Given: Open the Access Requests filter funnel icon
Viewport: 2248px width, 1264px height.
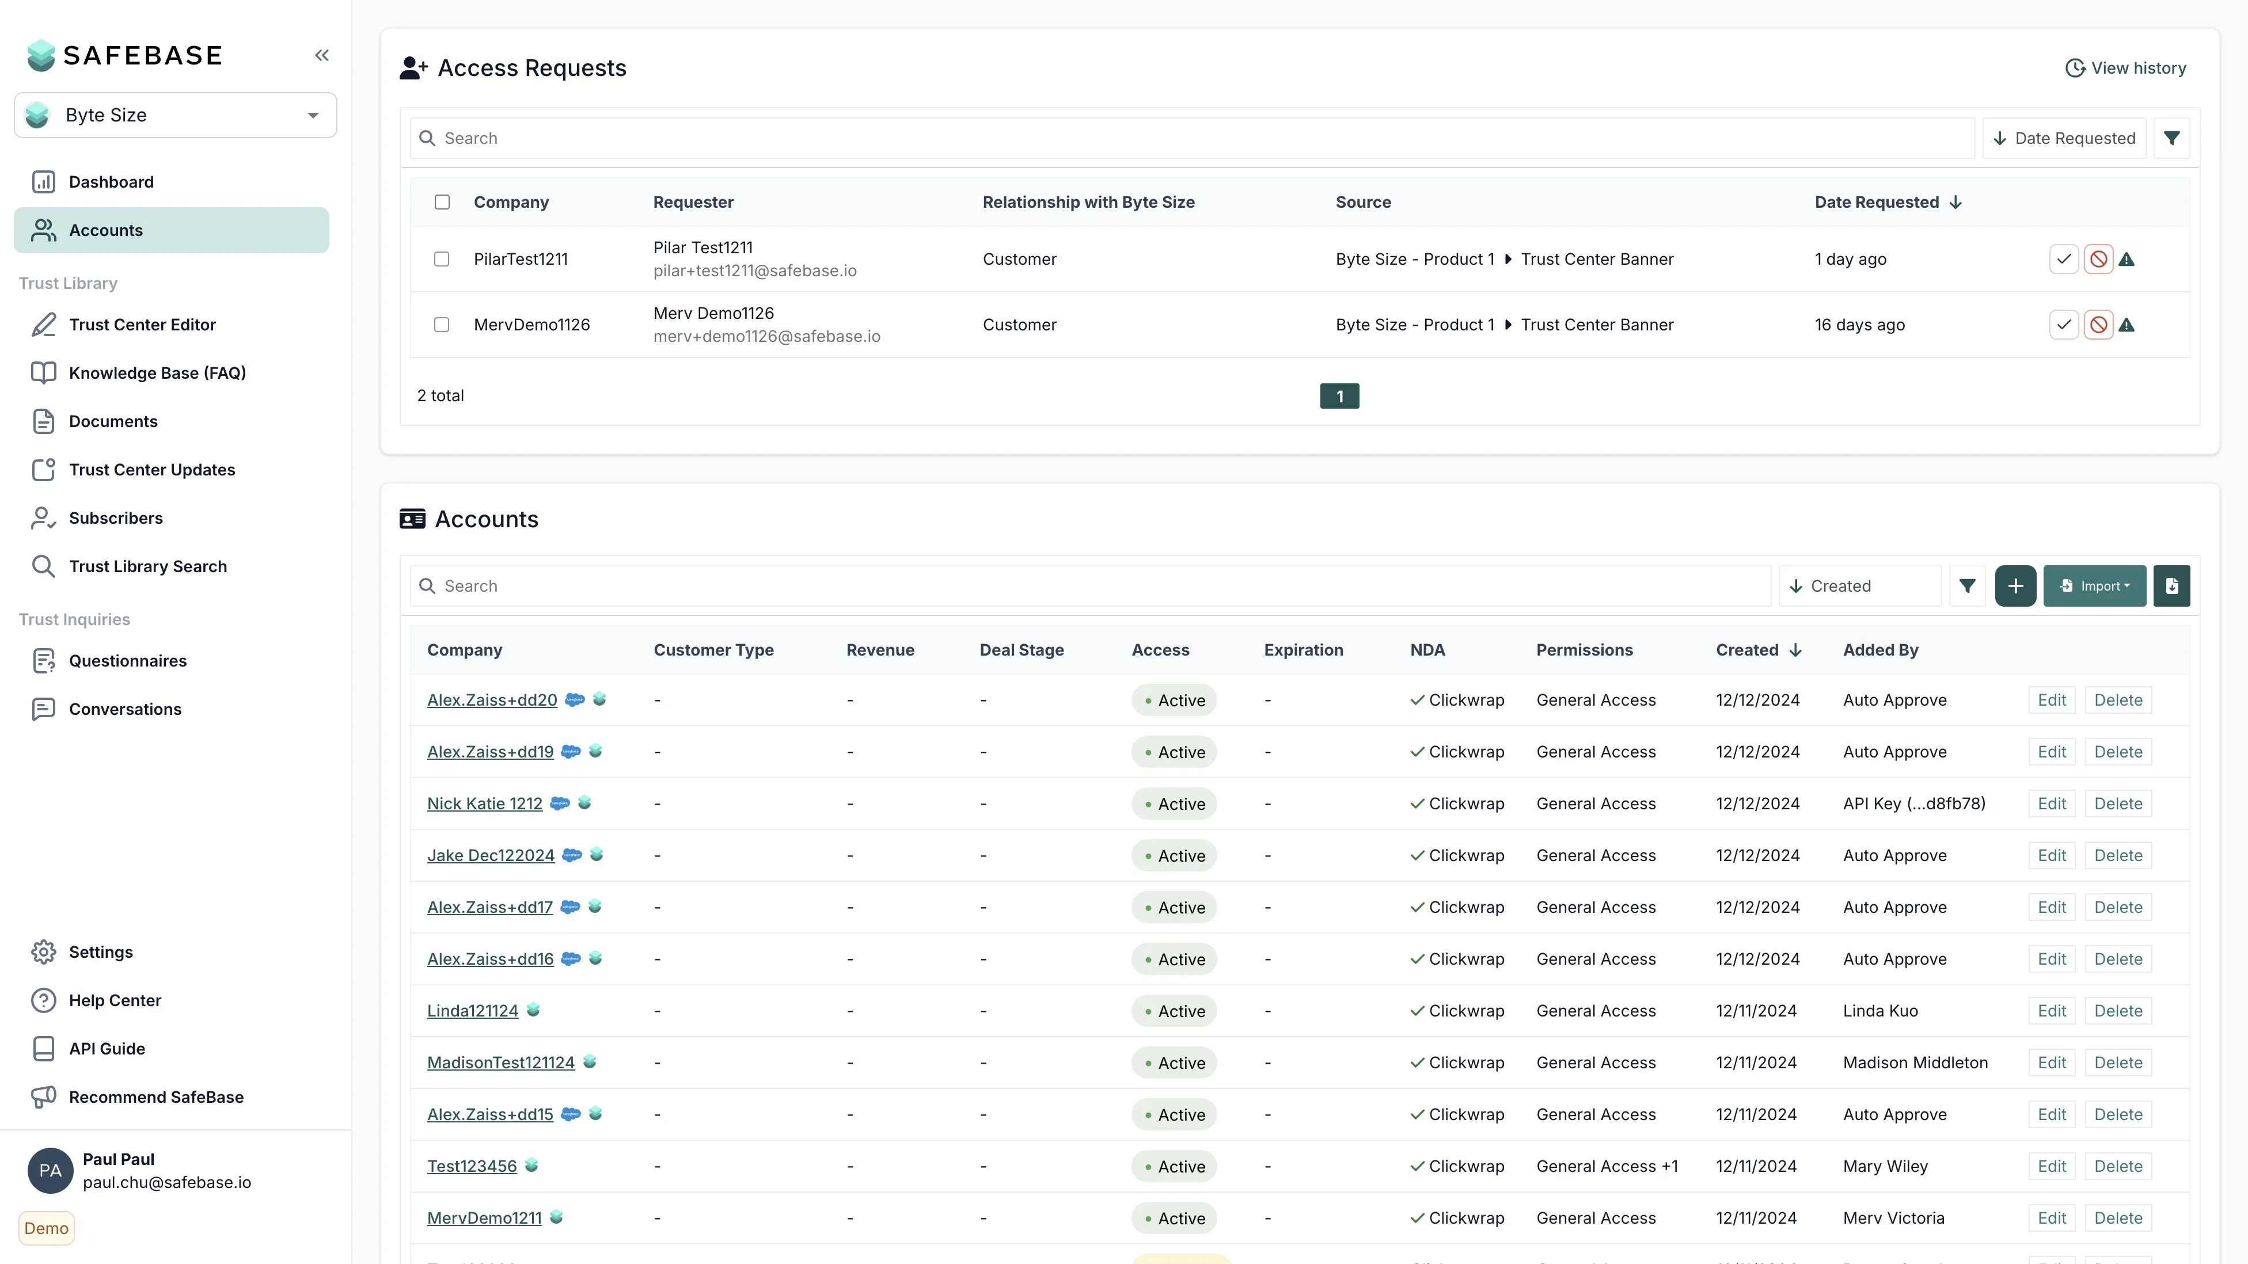Looking at the screenshot, I should (2171, 138).
